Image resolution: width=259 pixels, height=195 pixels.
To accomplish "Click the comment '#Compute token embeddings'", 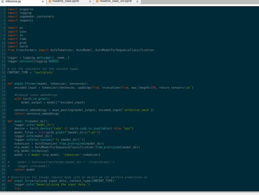I will coord(36,95).
